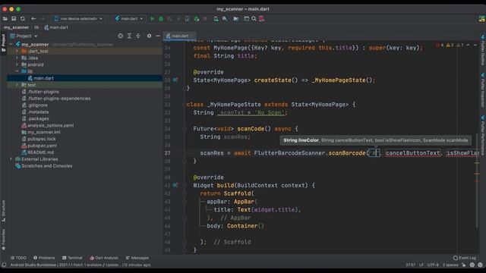Toggle the Project side tool window button
486x273 pixels.
3,42
